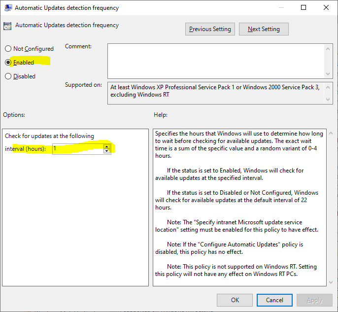Click Help pane scroll up arrow
This screenshot has width=338, height=312.
(x=331, y=133)
